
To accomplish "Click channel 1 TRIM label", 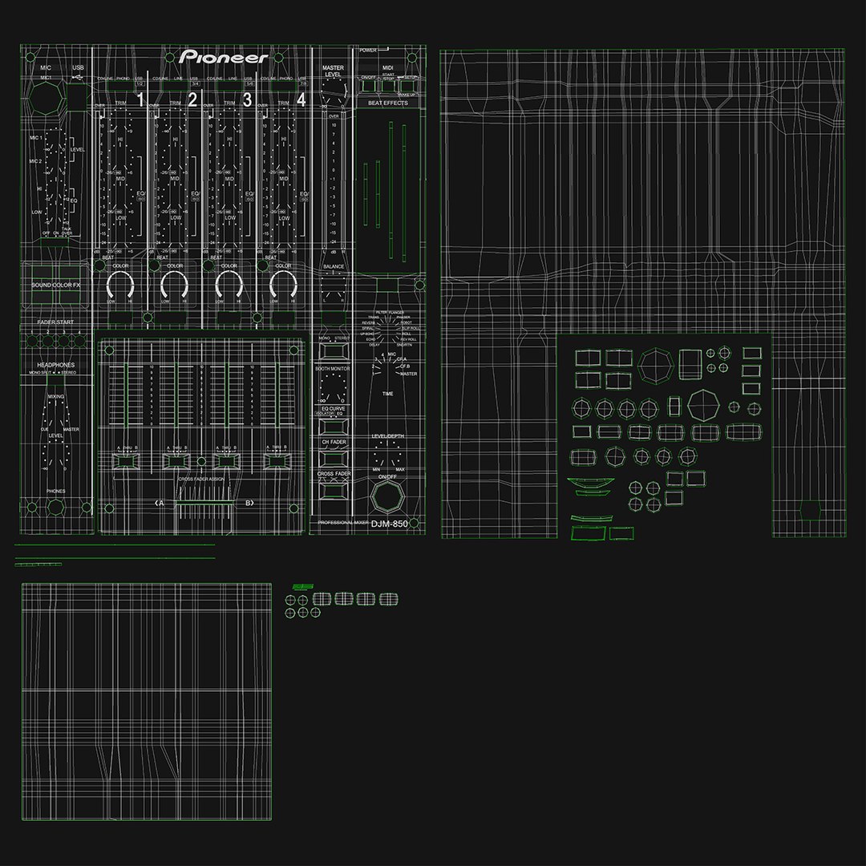I will [x=120, y=103].
